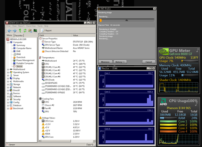Click the Refresh icon in AIDA64 toolbar
This screenshot has height=147, width=202.
[25, 30]
